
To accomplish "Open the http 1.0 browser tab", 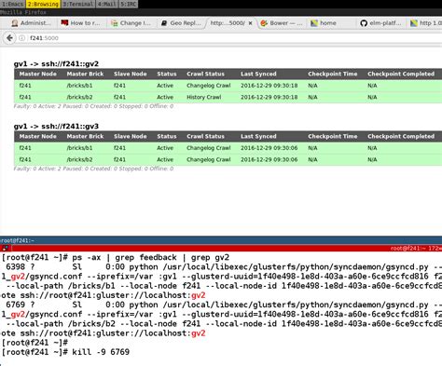I will click(425, 23).
